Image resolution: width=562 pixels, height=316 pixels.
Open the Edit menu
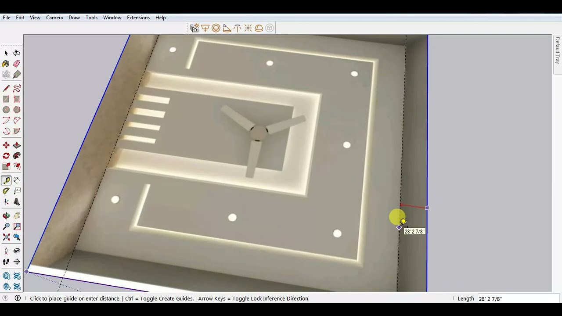point(20,18)
